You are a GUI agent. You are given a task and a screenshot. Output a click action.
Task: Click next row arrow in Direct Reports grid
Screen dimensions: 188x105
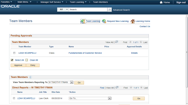coord(142,87)
